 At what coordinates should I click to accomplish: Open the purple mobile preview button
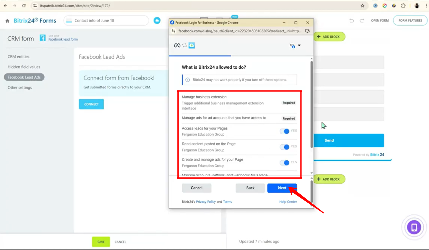(x=414, y=227)
